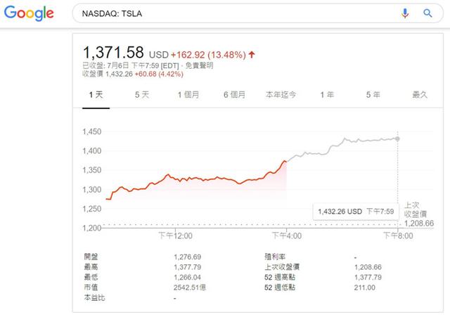Switch to the 1 年 view
450x317 pixels.
pos(327,94)
